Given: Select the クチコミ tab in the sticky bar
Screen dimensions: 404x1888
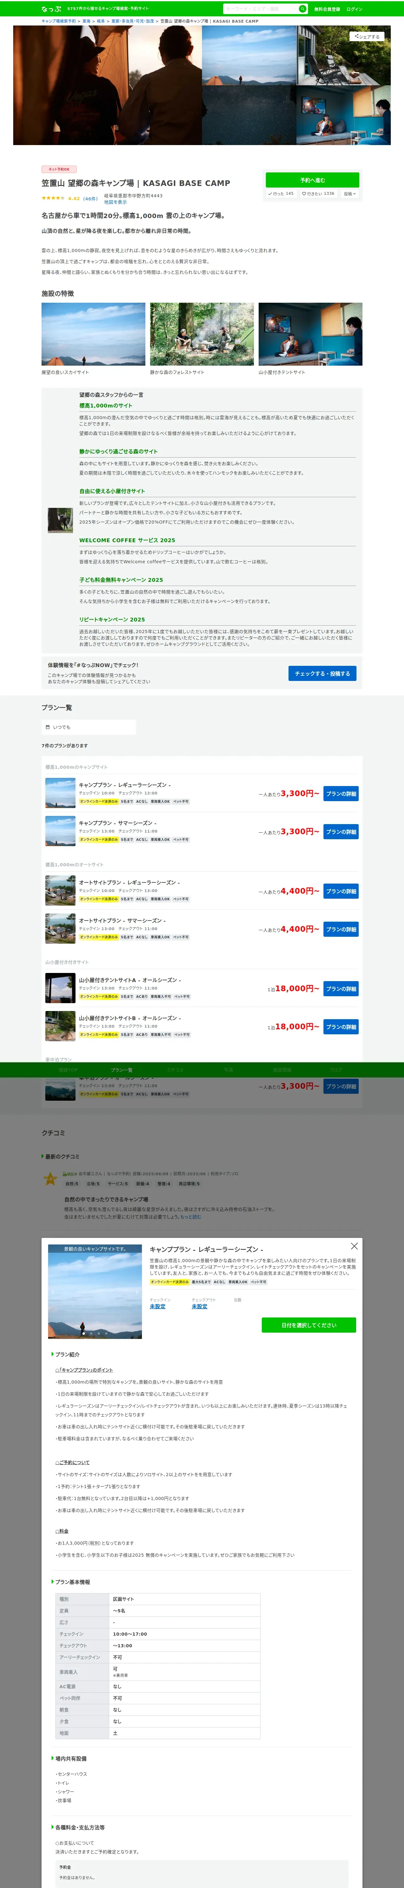Looking at the screenshot, I should 175,1070.
